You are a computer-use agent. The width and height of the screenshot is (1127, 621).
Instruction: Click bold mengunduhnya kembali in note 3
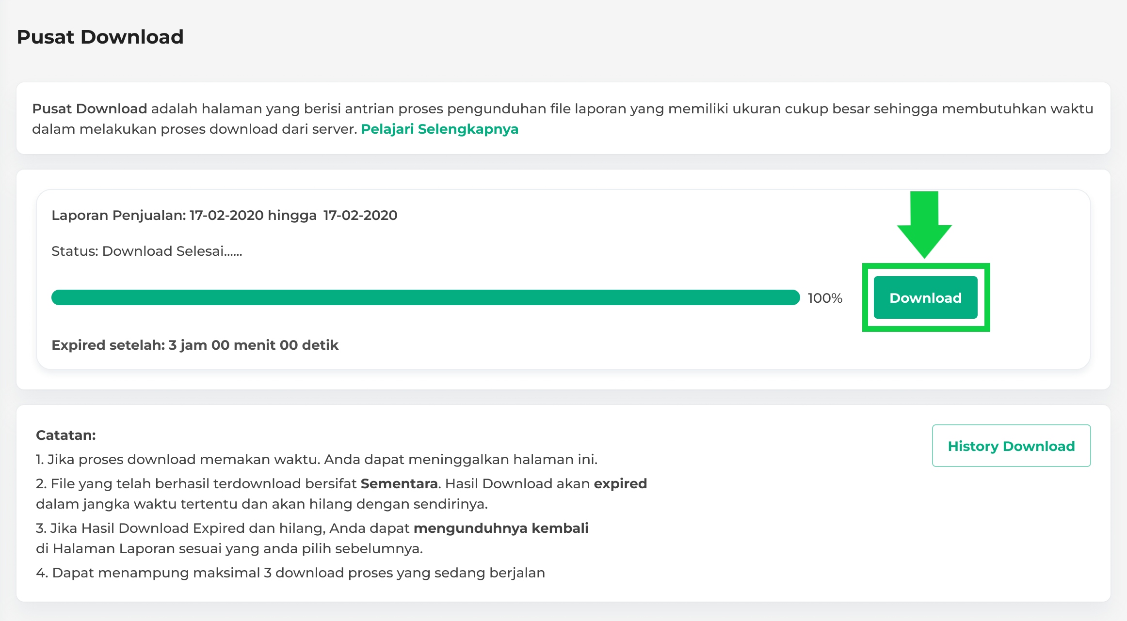click(501, 528)
